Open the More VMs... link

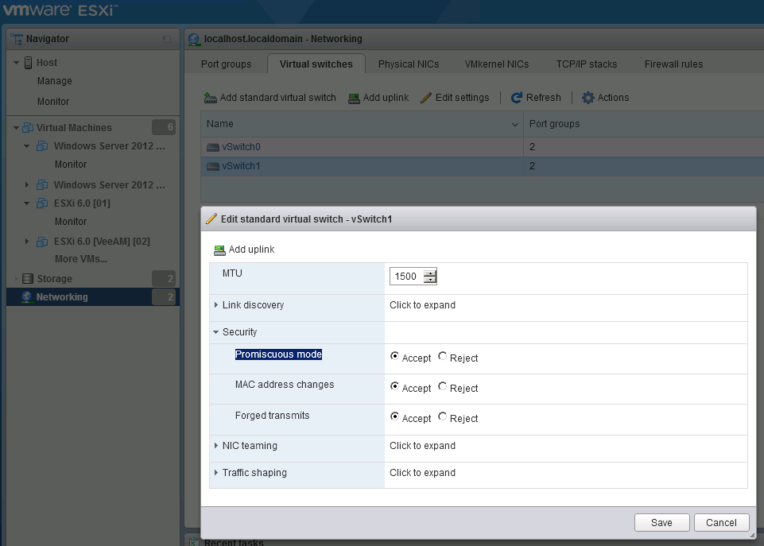(81, 259)
